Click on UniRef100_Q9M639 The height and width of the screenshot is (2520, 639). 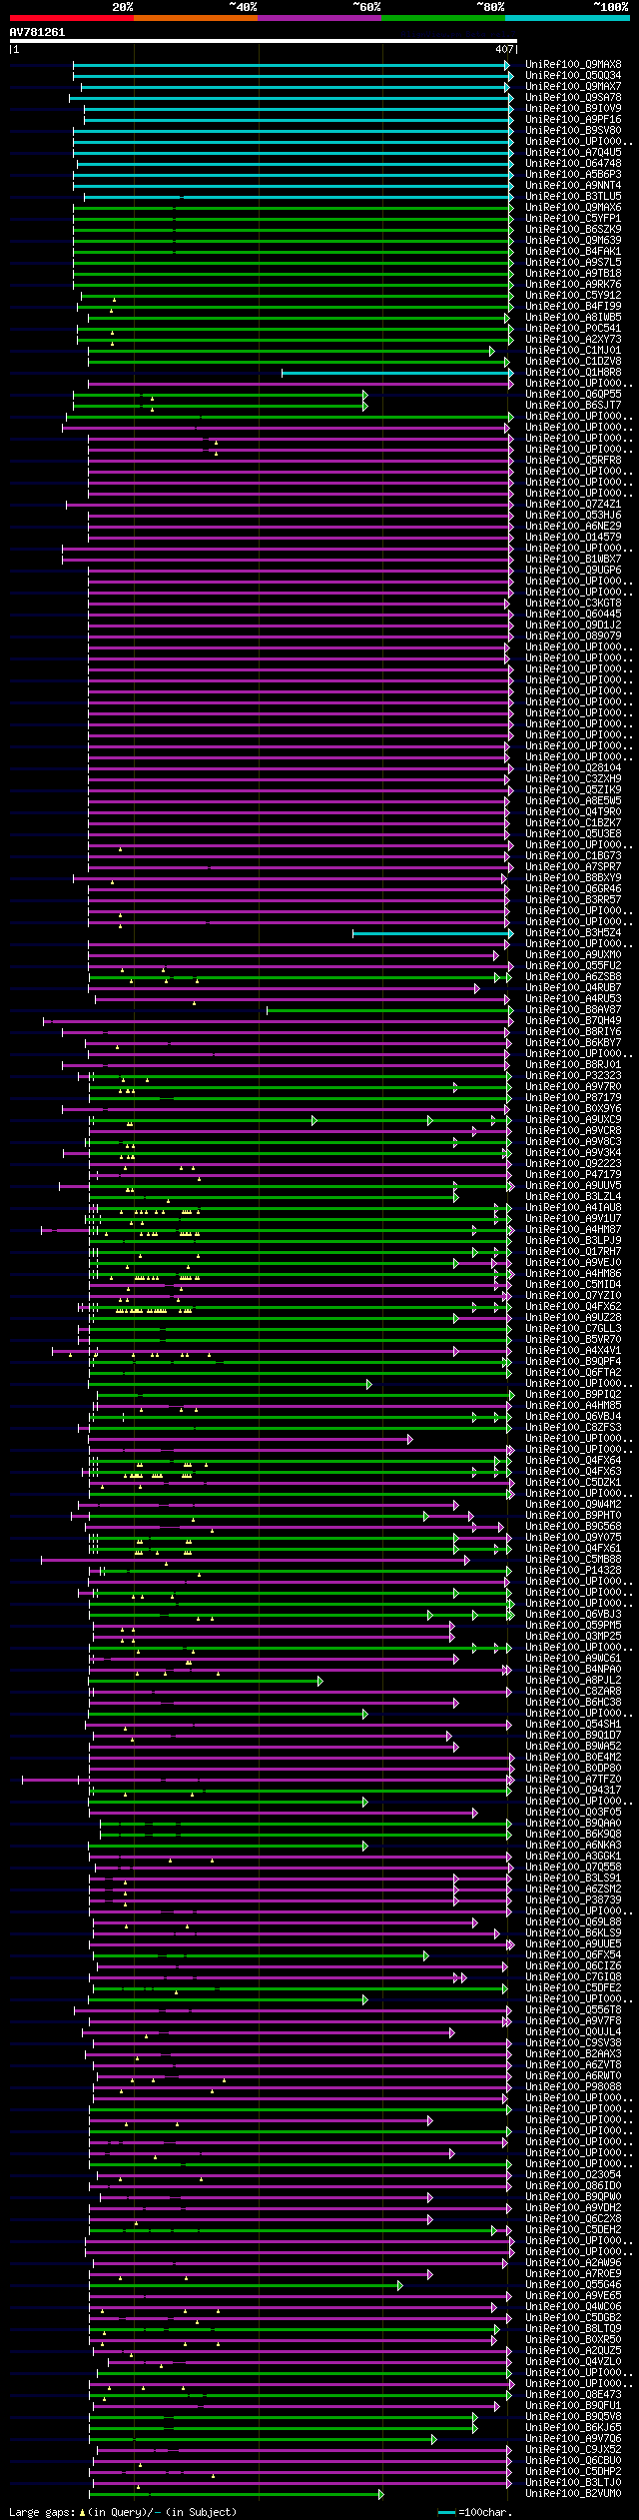click(x=573, y=241)
